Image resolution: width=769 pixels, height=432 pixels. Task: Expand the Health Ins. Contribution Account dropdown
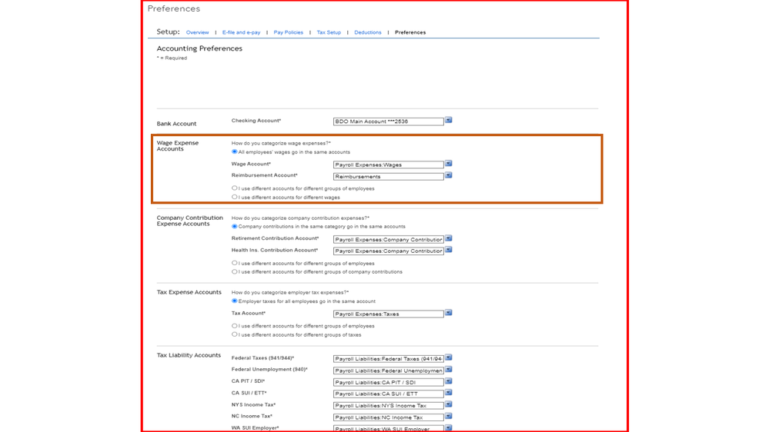coord(448,251)
